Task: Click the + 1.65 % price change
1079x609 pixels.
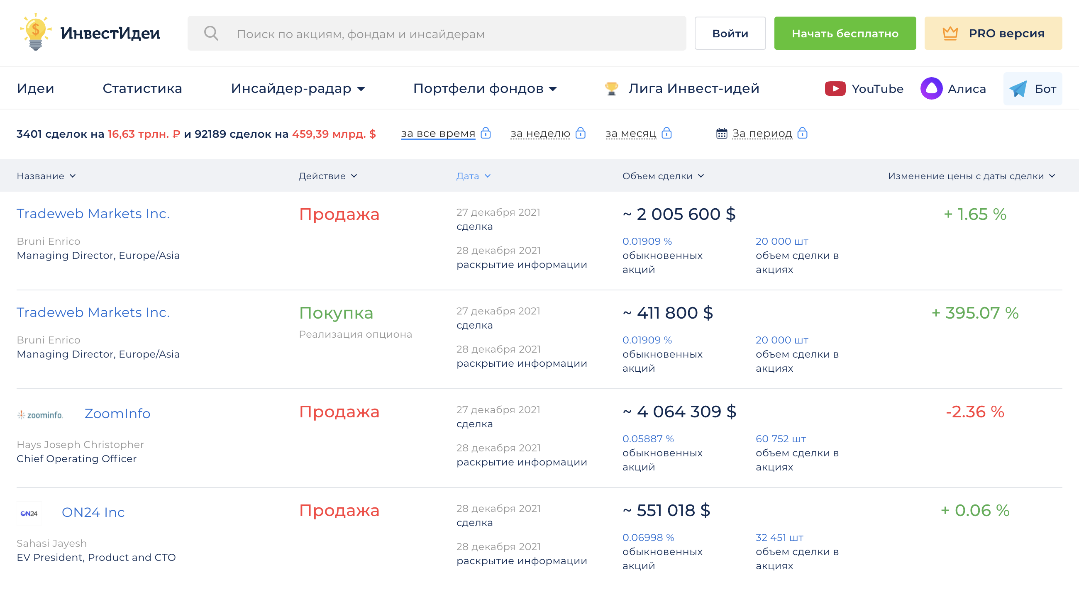Action: pyautogui.click(x=975, y=214)
